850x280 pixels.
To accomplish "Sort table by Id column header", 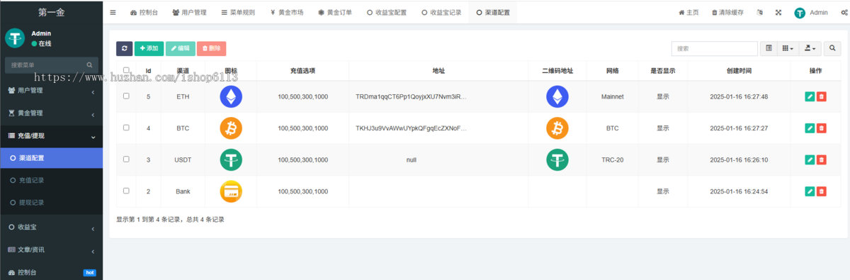I will pos(148,71).
